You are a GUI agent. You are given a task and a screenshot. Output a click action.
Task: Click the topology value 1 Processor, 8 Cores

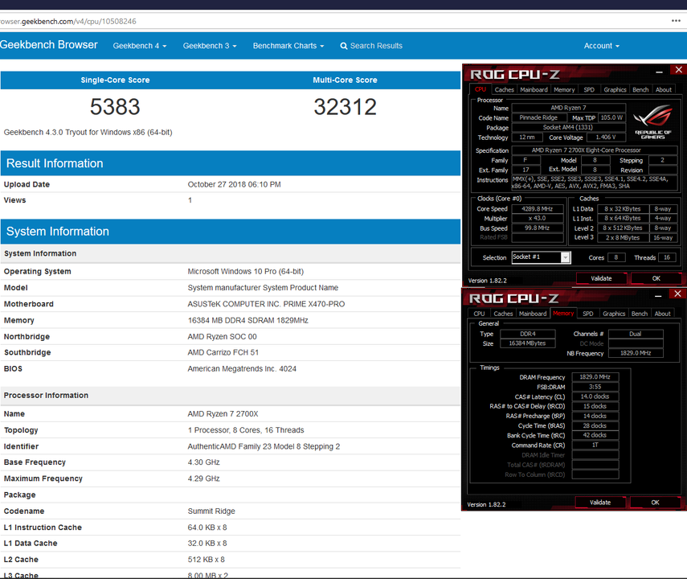coord(246,430)
